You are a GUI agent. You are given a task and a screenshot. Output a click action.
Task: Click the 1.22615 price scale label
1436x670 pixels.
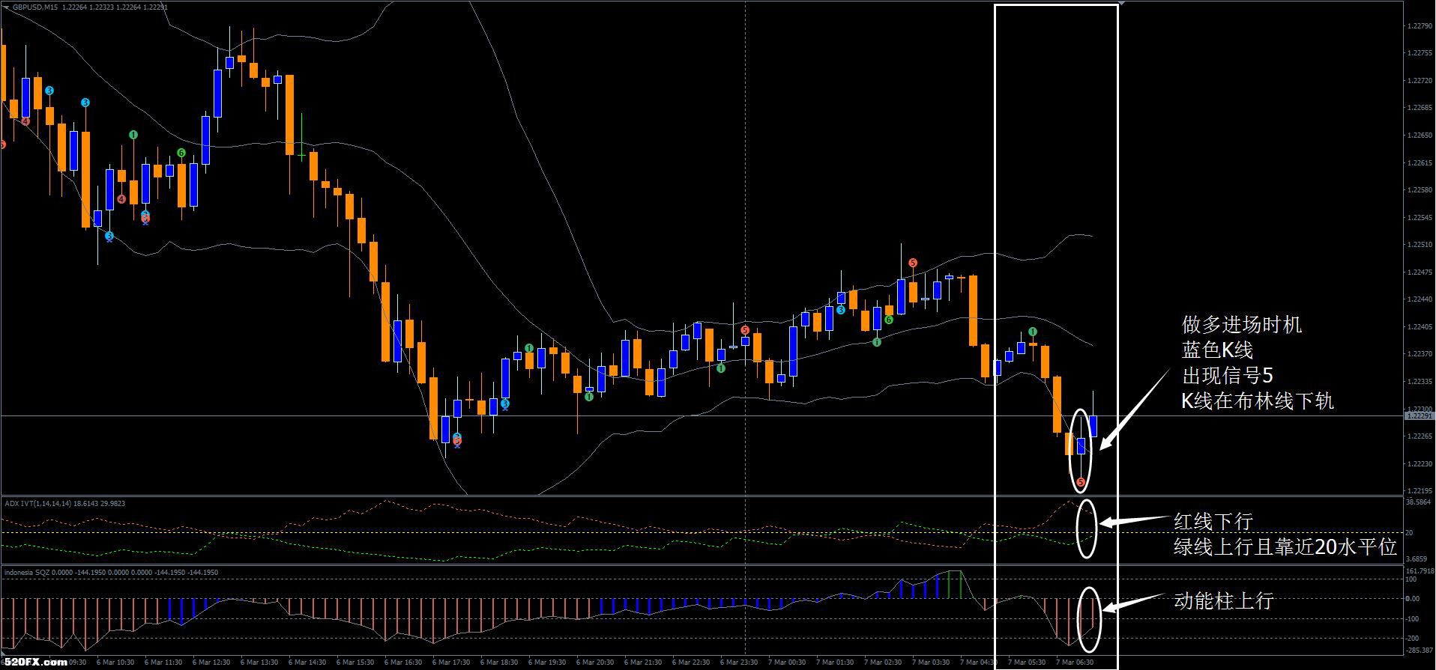point(1418,163)
